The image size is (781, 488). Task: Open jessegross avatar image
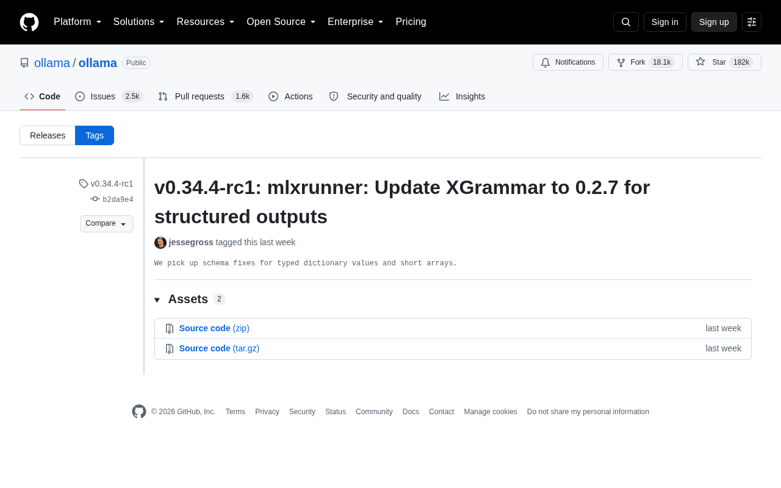click(x=160, y=243)
